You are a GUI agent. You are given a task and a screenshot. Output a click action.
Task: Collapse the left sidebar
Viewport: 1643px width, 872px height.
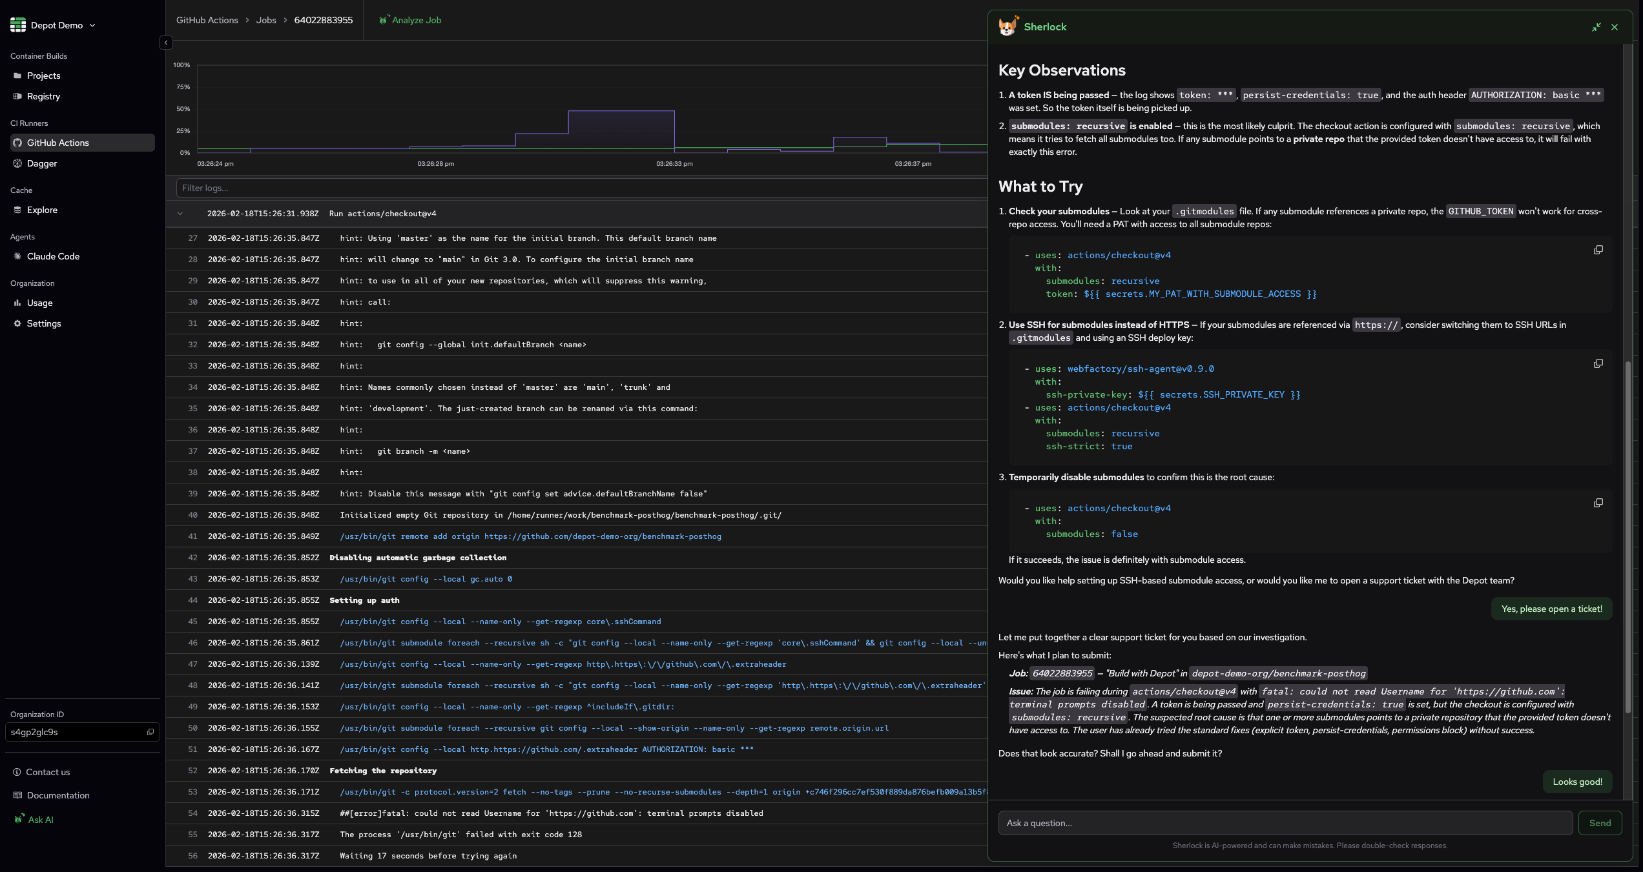point(166,43)
